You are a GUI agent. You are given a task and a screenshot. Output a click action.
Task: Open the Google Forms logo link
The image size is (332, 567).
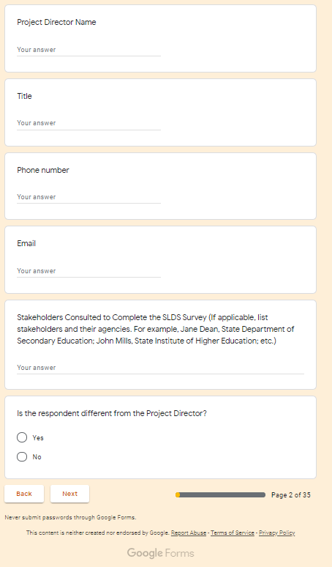pyautogui.click(x=161, y=553)
